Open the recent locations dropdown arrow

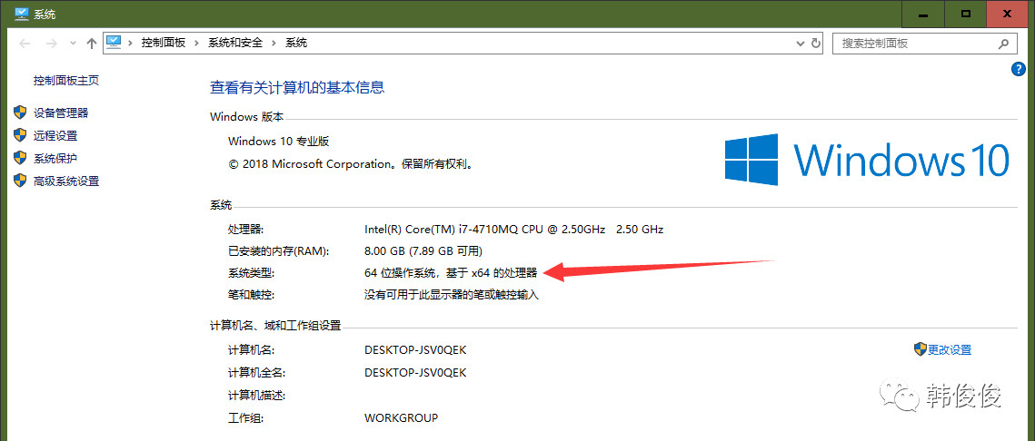pos(73,44)
